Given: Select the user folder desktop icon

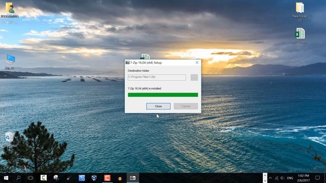Looking at the screenshot, I should (10, 10).
